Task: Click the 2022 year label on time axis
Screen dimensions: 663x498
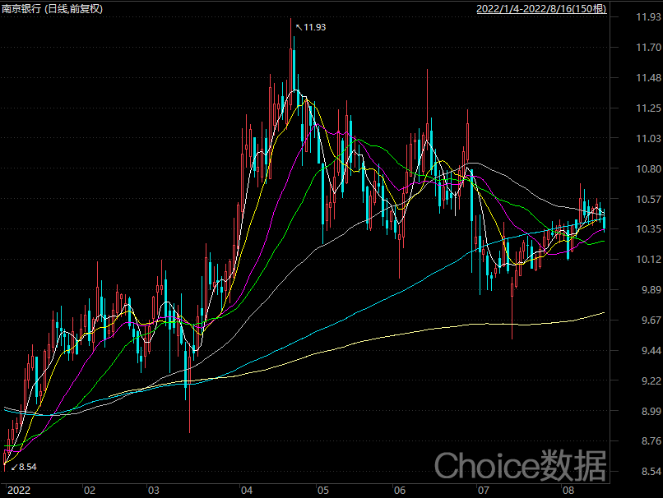Action: click(x=18, y=491)
